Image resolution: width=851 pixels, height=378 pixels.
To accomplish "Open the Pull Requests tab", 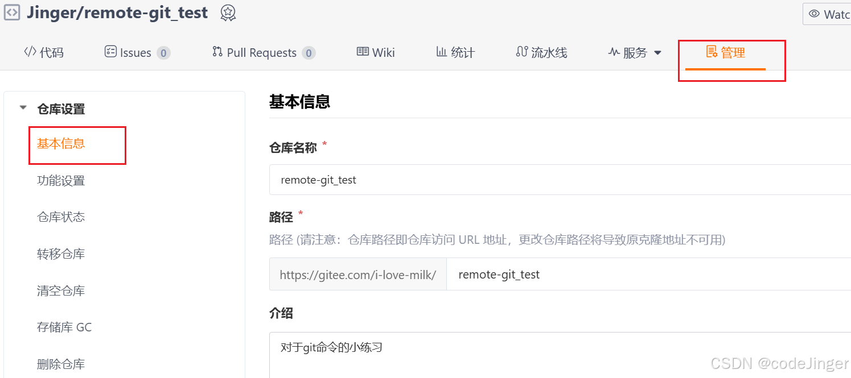I will (x=264, y=53).
